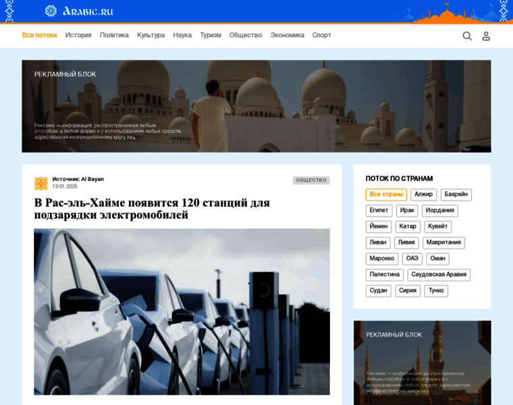Filter the stream by Саудовская Аравия

click(x=439, y=275)
